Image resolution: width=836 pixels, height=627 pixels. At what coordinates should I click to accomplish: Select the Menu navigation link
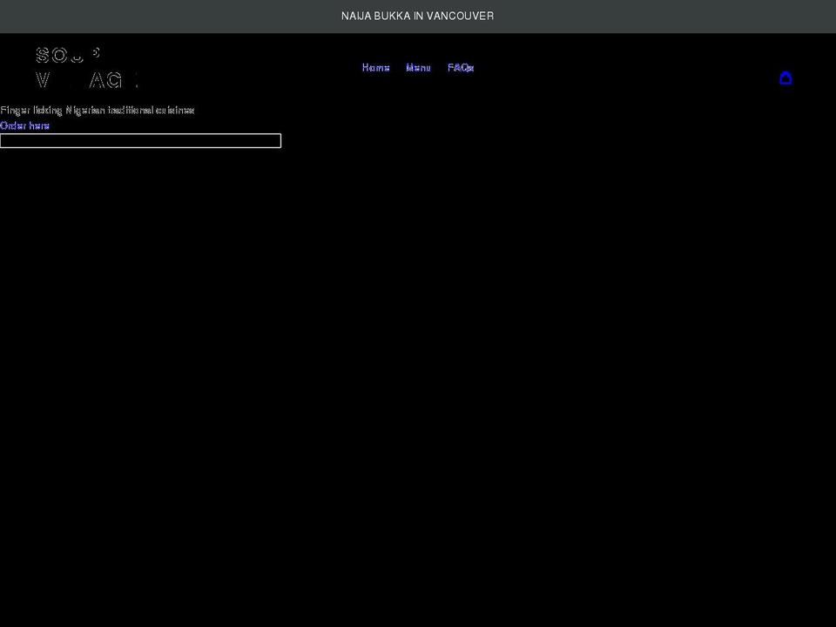tap(418, 67)
